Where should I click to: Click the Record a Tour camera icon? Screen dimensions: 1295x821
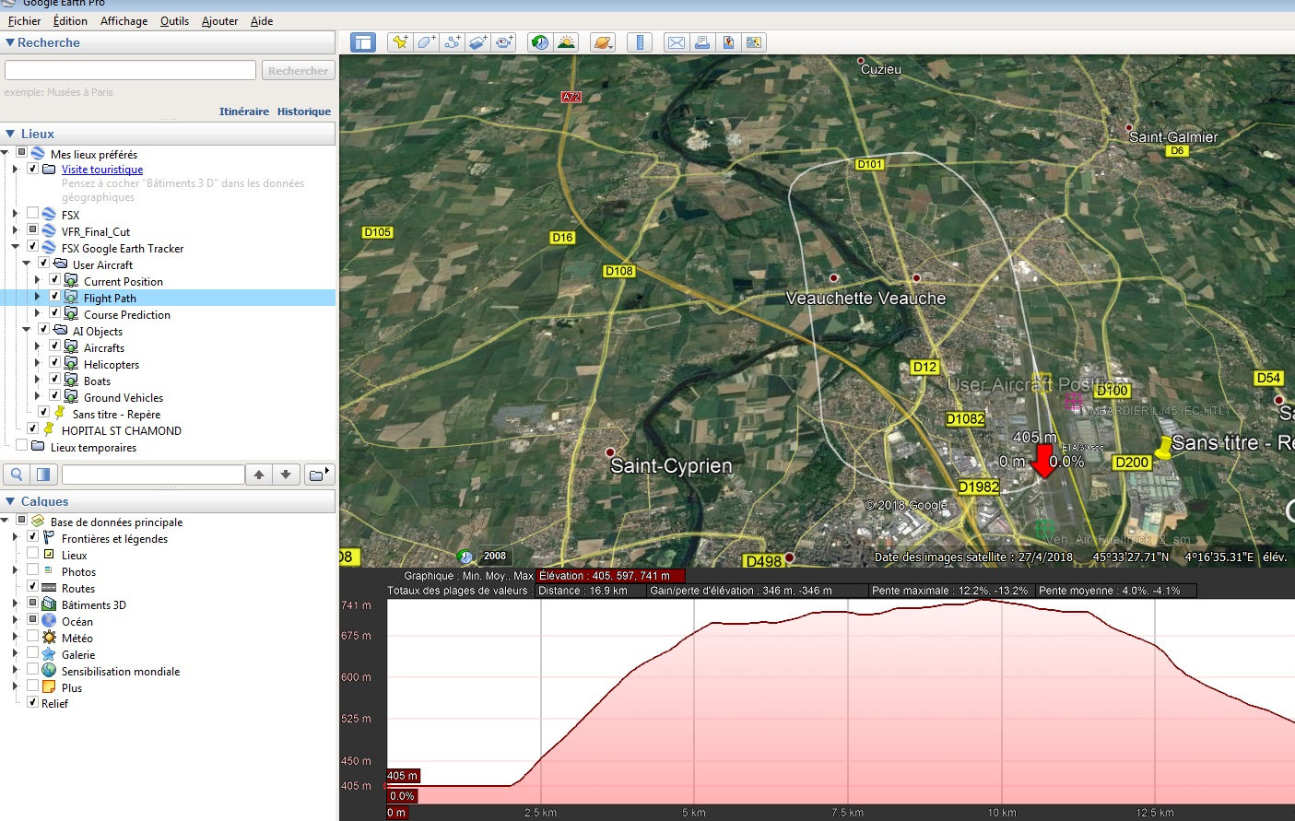[x=504, y=42]
